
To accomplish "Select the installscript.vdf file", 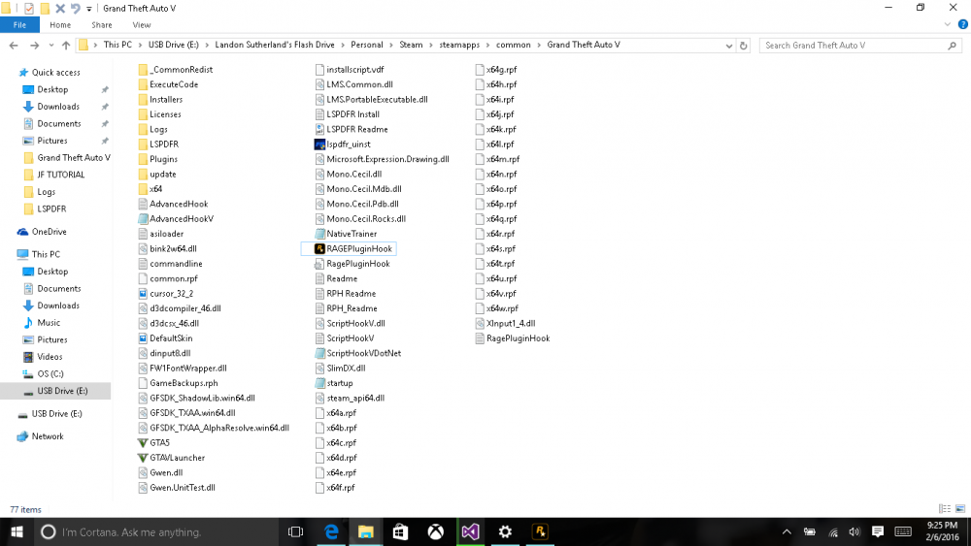I will coord(350,70).
